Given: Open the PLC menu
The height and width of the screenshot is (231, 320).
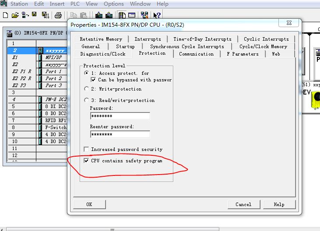Looking at the screenshot, I should point(75,3).
